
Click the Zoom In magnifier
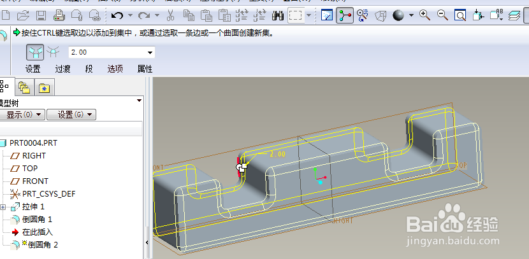tap(424, 15)
